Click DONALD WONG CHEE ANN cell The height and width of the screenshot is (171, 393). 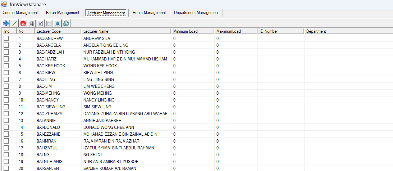126,127
